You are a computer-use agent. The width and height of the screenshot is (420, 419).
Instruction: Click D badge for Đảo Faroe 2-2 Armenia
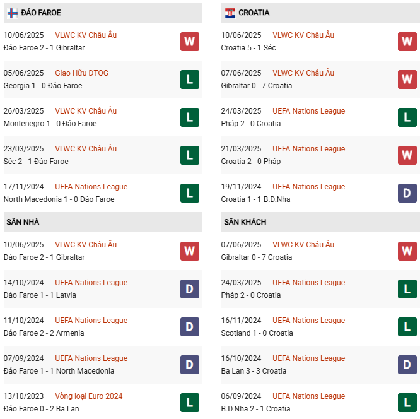(189, 327)
